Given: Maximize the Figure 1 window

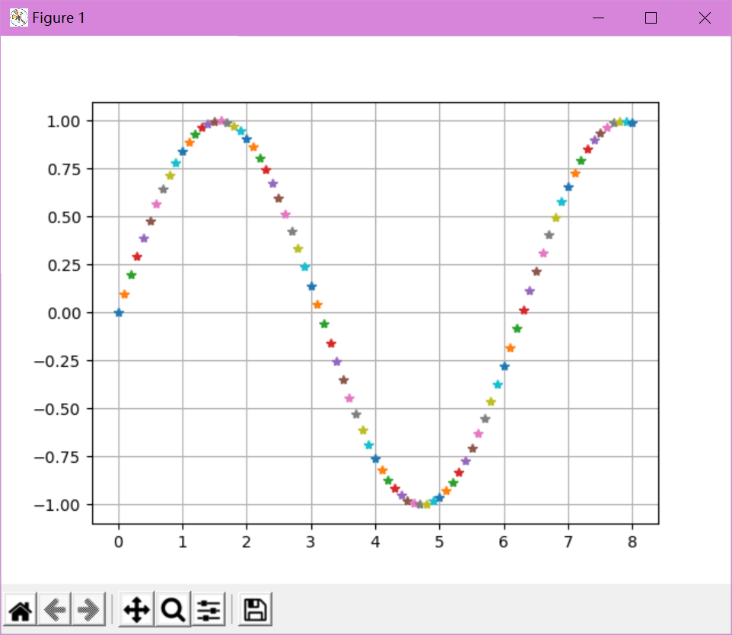Looking at the screenshot, I should pyautogui.click(x=651, y=18).
